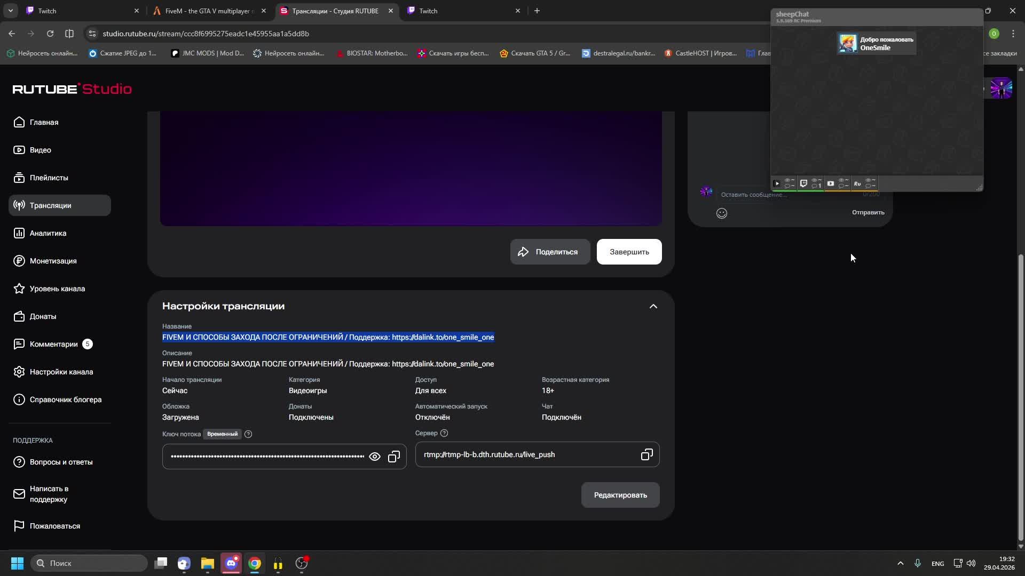Screen dimensions: 1025x576
Task: Collapse the Настройки трансляции panel
Action: tap(653, 306)
